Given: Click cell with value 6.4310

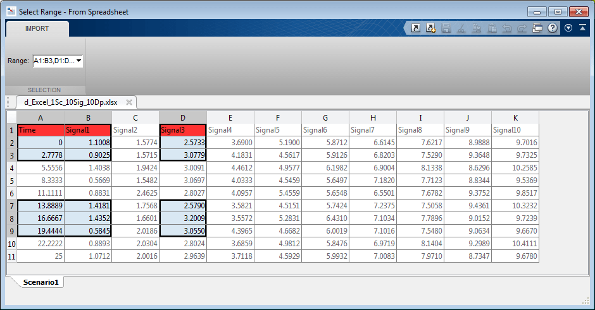Looking at the screenshot, I should click(x=325, y=218).
